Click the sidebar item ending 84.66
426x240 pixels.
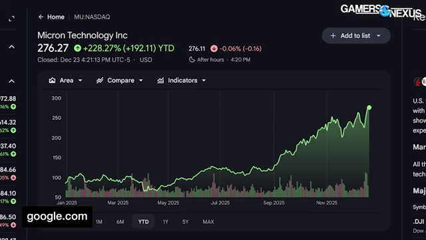coord(8,173)
